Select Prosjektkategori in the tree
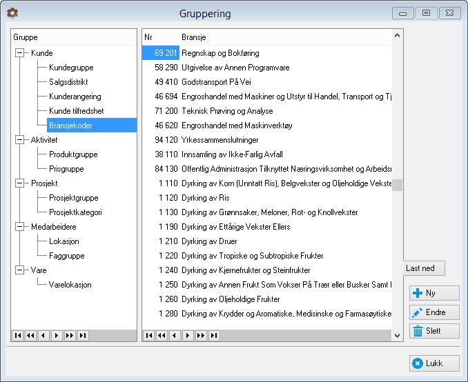This screenshot has height=382, width=468. pos(75,212)
